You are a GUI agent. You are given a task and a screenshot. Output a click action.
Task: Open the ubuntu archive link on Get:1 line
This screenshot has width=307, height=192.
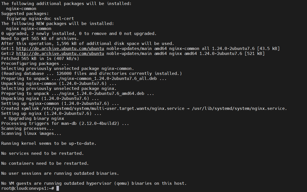(x=60, y=48)
